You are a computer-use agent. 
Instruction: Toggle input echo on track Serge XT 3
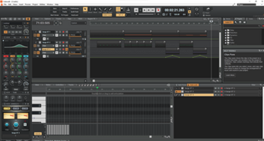(x=67, y=49)
